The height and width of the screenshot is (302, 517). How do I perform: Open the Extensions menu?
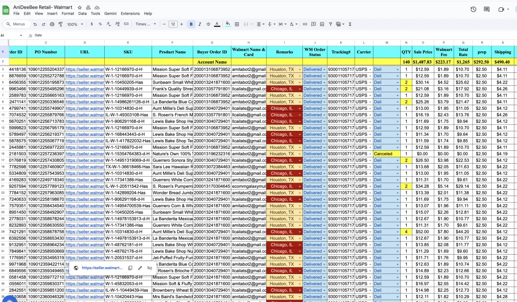[x=130, y=13]
